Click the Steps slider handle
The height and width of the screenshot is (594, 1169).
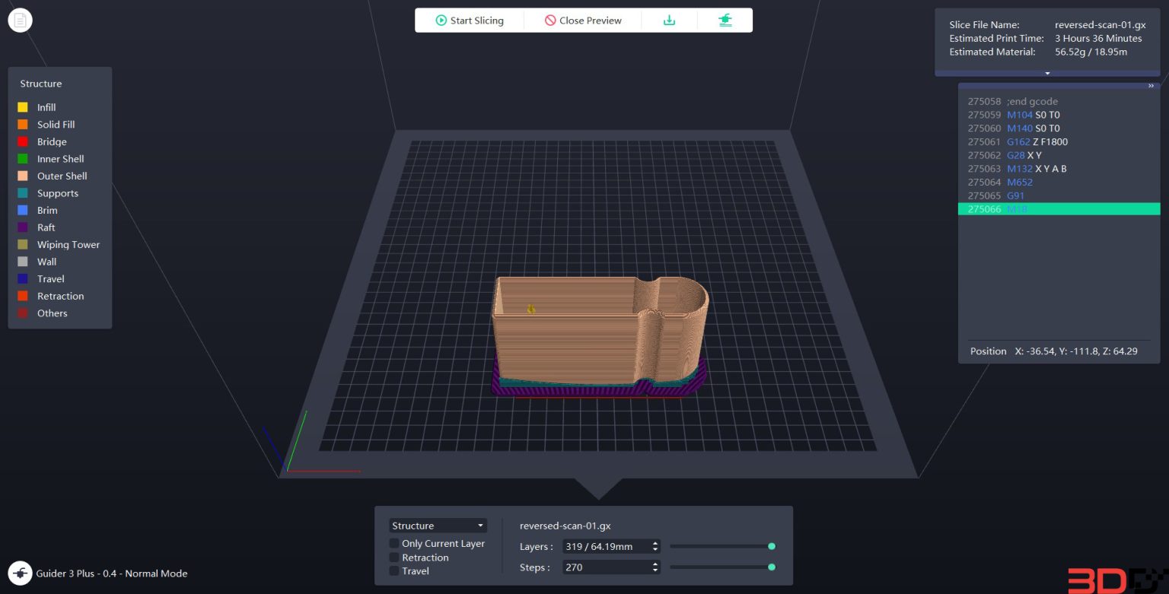[772, 567]
